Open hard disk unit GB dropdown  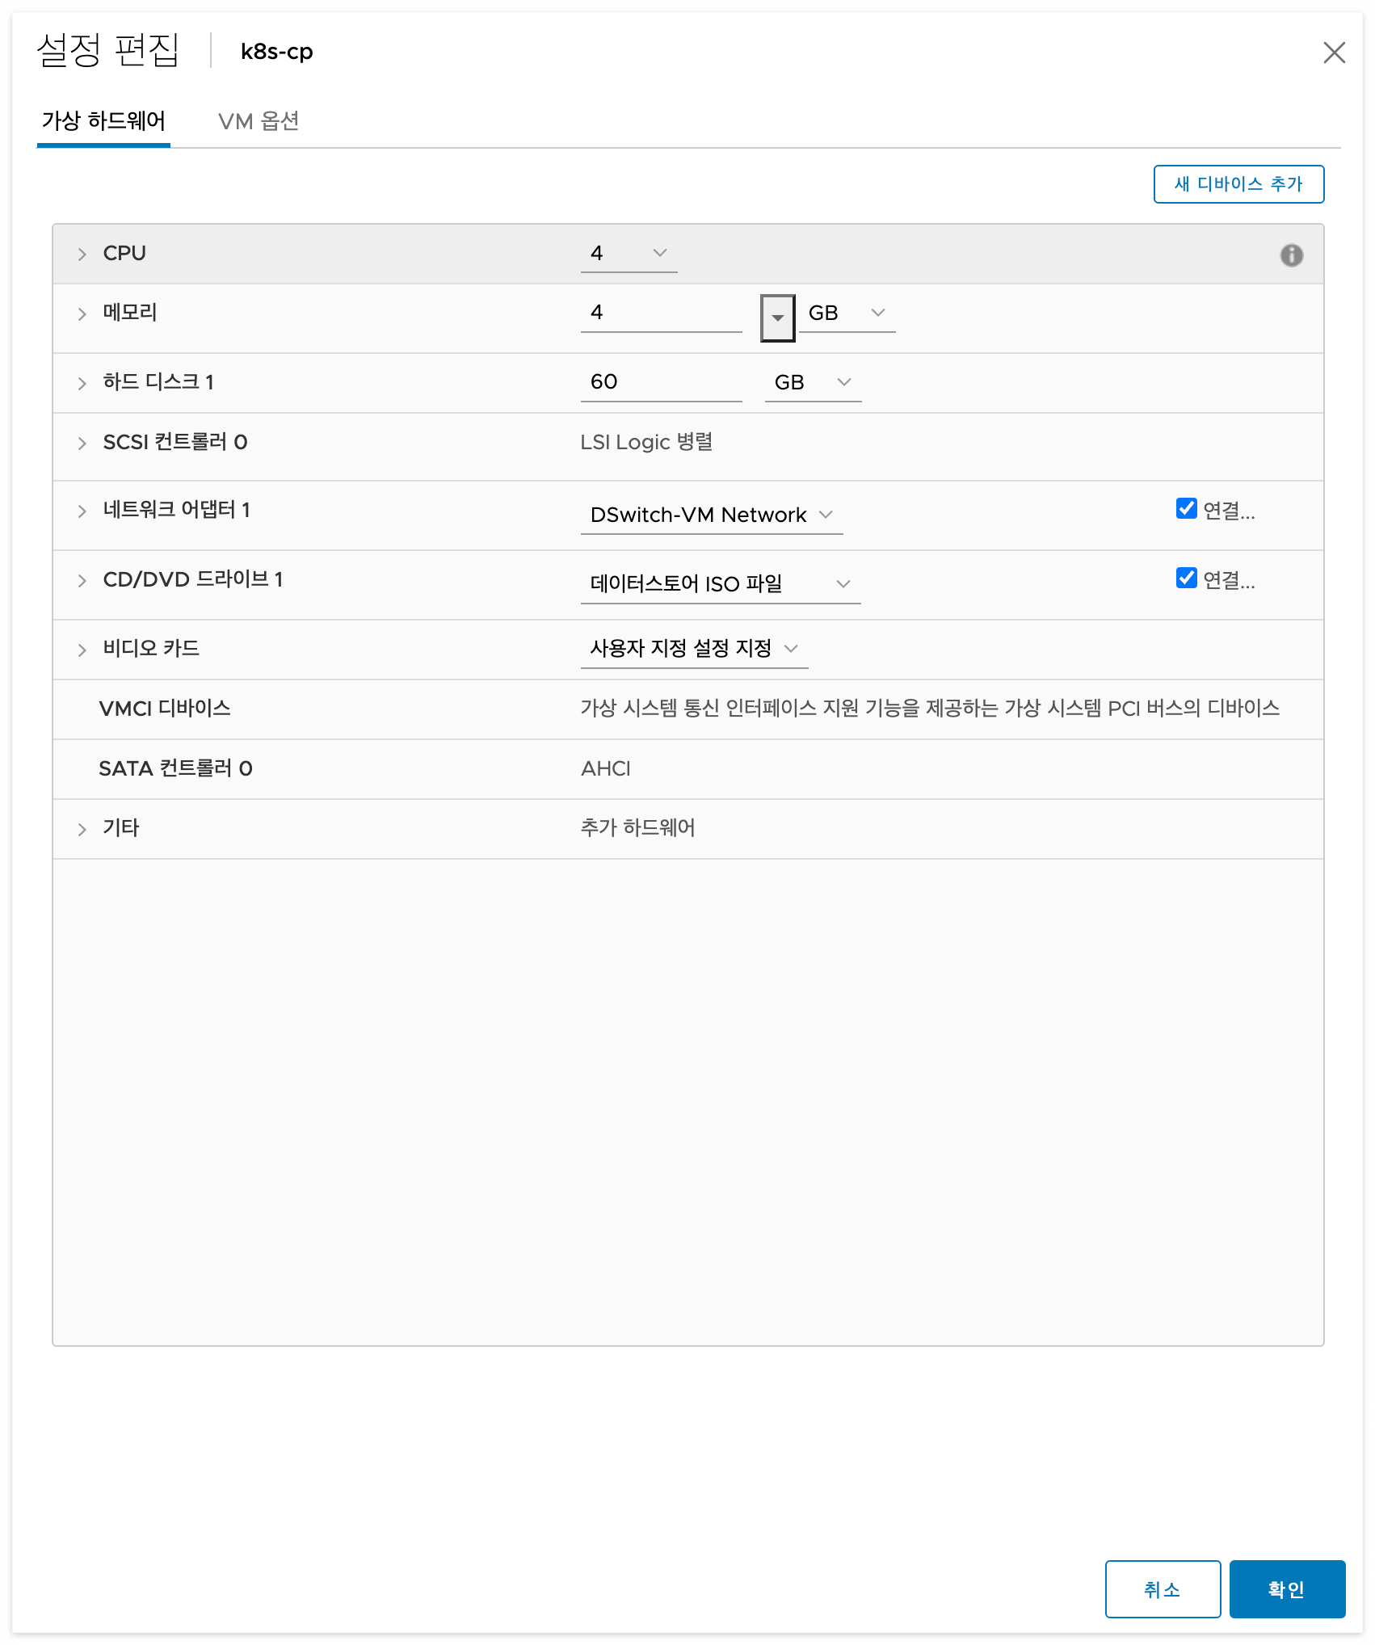click(x=813, y=383)
